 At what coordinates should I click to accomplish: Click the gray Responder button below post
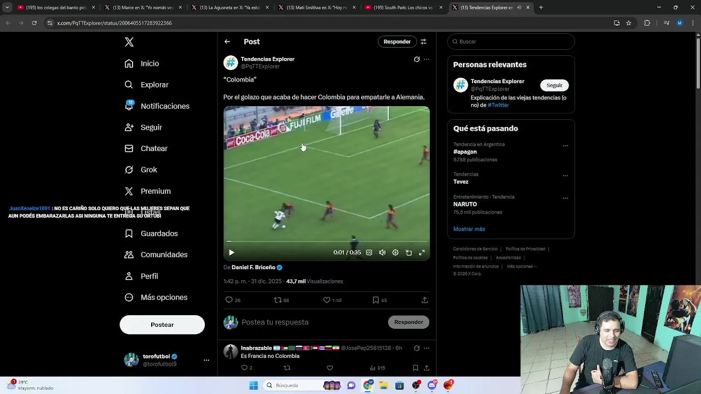coord(409,322)
